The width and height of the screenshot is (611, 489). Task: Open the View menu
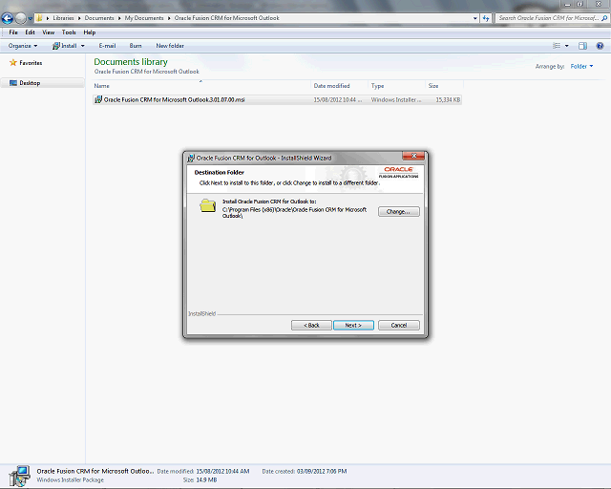(49, 32)
